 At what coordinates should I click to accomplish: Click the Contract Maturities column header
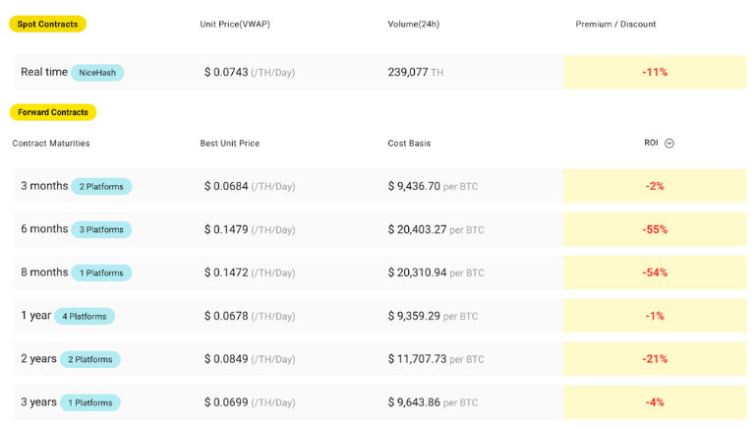point(51,144)
